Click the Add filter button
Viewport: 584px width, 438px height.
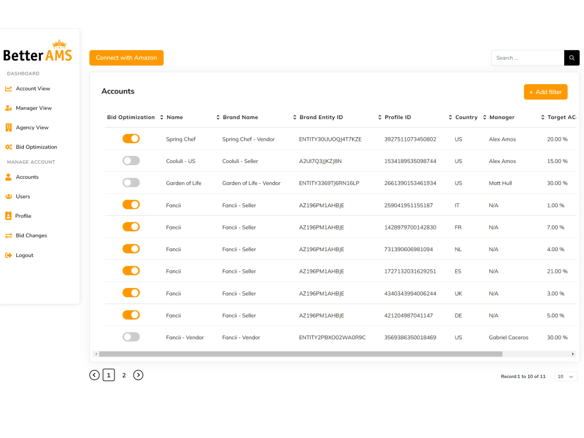click(545, 92)
